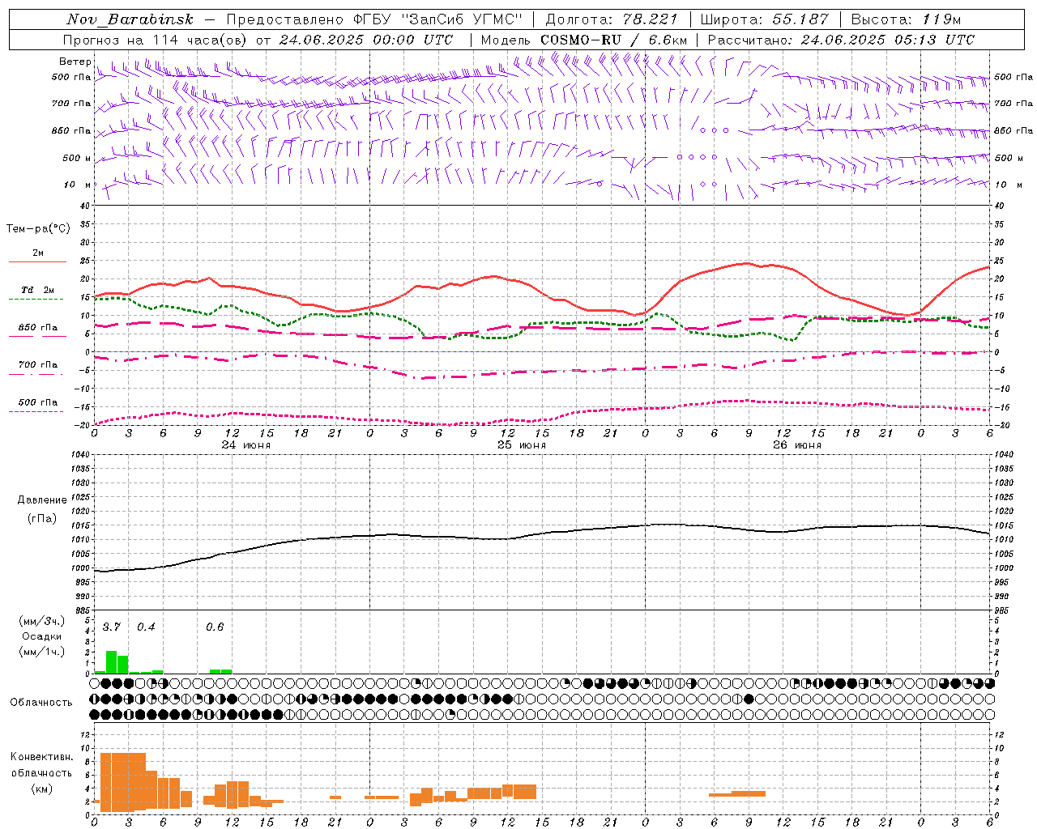Click the 'Давление' pressure panel label
Viewport: 1037px width, 829px height.
tap(42, 500)
